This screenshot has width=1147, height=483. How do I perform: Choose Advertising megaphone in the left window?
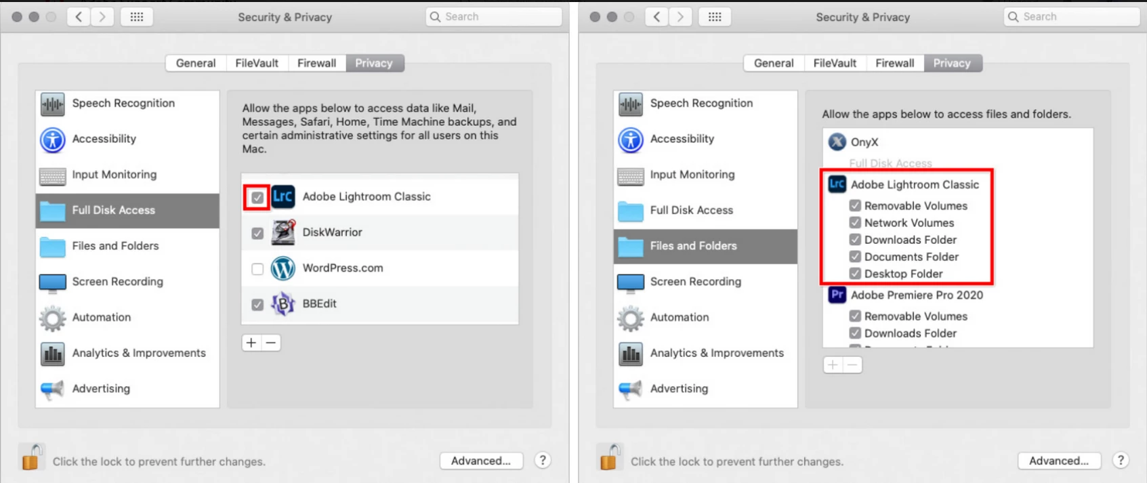(x=52, y=389)
